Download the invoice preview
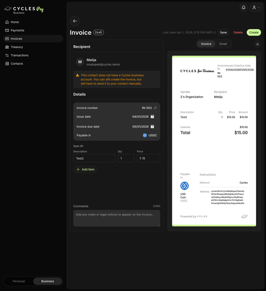Screen dimensions: 266x291 257,44
